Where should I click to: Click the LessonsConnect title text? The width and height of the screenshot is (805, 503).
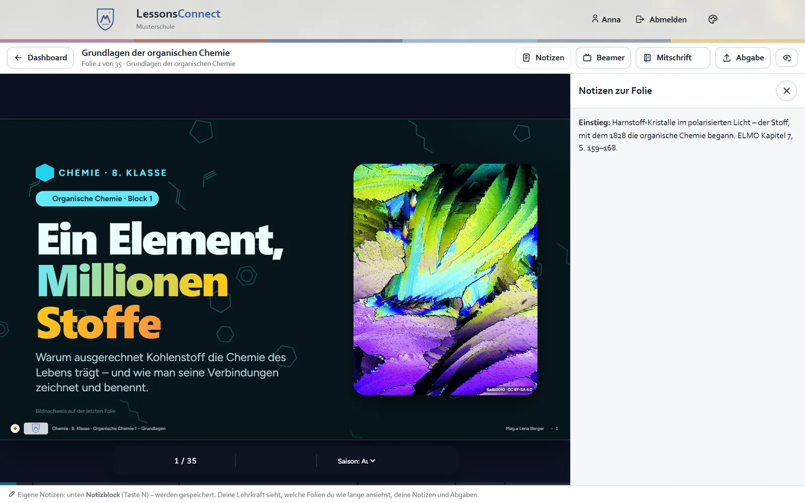(178, 14)
